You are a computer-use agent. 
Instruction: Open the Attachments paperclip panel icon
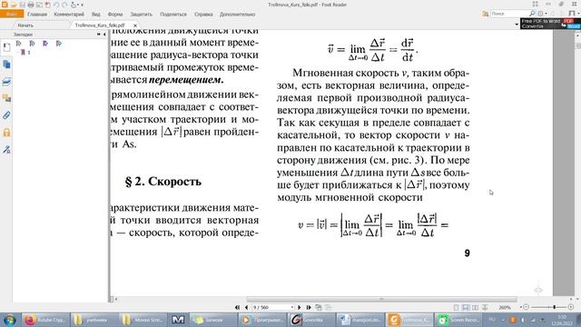click(6, 115)
